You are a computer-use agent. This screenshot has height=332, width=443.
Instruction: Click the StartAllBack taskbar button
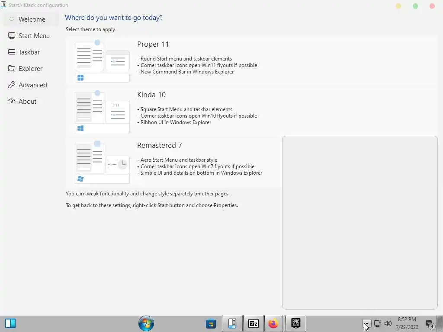[232, 323]
